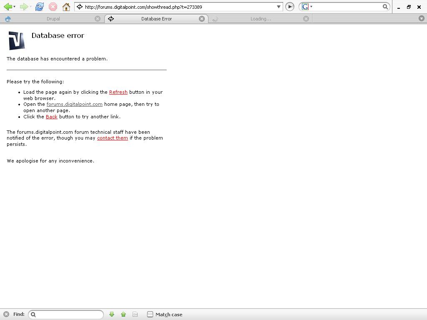Image resolution: width=427 pixels, height=320 pixels.
Task: Click the green Back arrow button
Action: [8, 7]
